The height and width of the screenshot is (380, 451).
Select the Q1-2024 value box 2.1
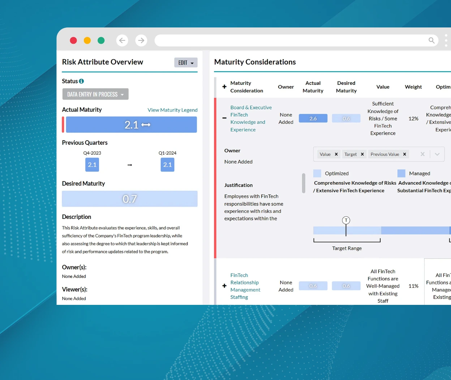[x=167, y=165]
